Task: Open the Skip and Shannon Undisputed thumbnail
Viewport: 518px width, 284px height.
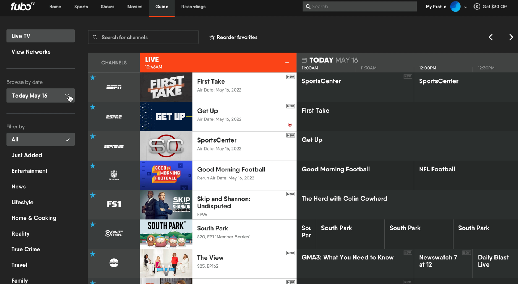Action: pyautogui.click(x=166, y=205)
